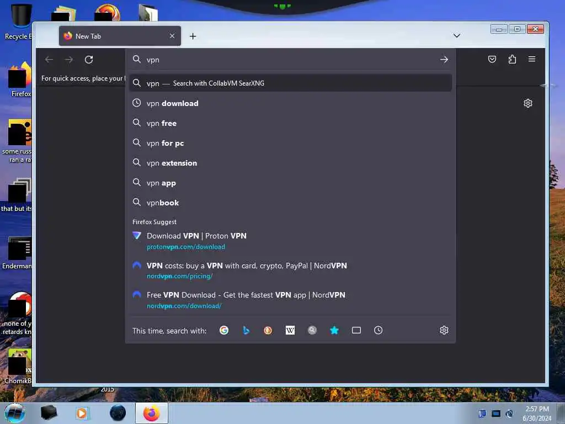Screen dimensions: 565x424
Task: Choose the 'vpn extension' suggestion
Action: (290, 163)
